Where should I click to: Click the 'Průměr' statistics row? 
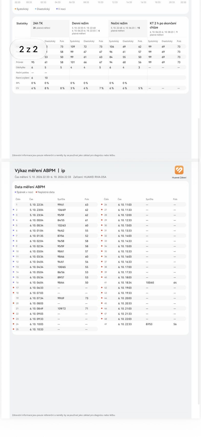click(x=100, y=62)
